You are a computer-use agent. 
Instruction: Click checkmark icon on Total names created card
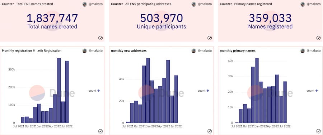coord(100,38)
